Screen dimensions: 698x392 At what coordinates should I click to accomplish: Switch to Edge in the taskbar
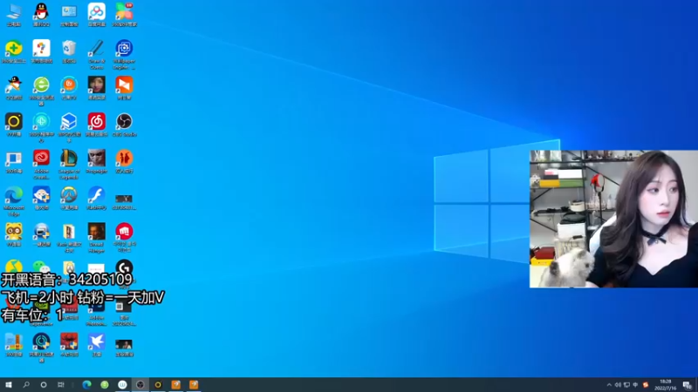86,384
